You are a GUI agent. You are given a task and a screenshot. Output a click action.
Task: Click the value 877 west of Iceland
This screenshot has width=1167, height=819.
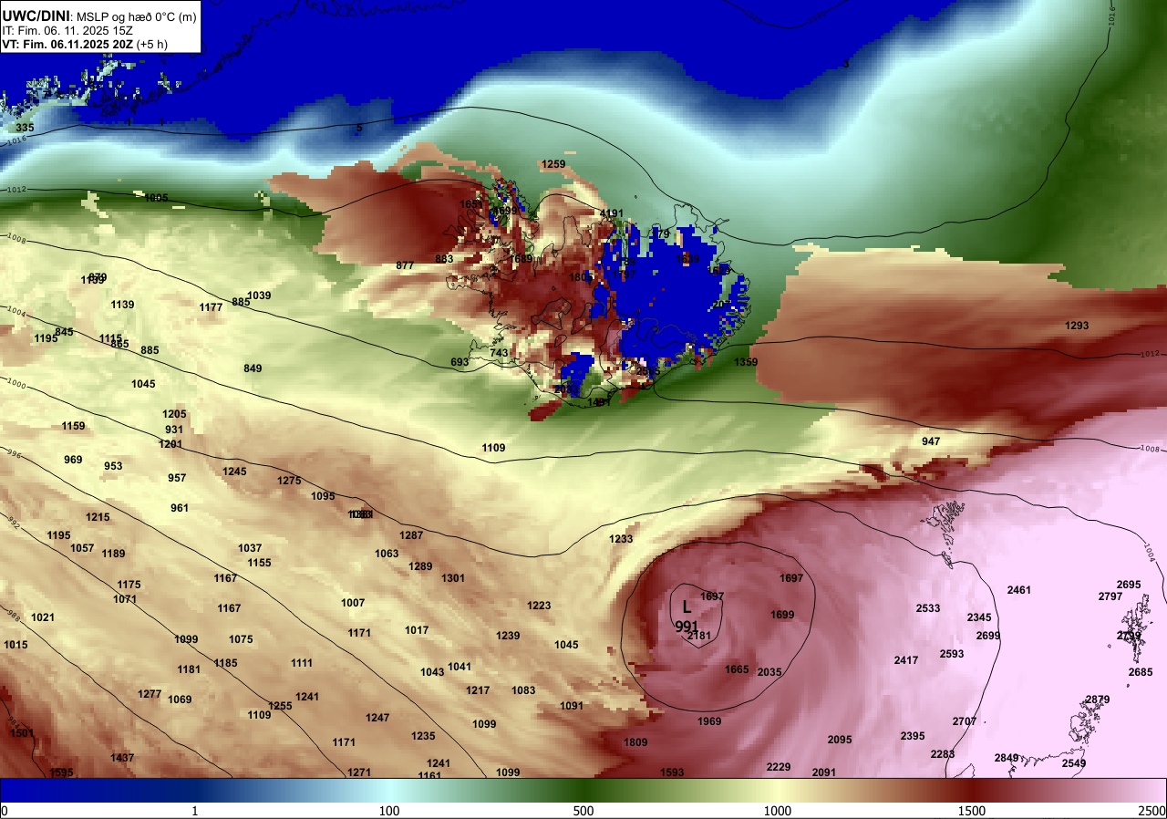(405, 265)
